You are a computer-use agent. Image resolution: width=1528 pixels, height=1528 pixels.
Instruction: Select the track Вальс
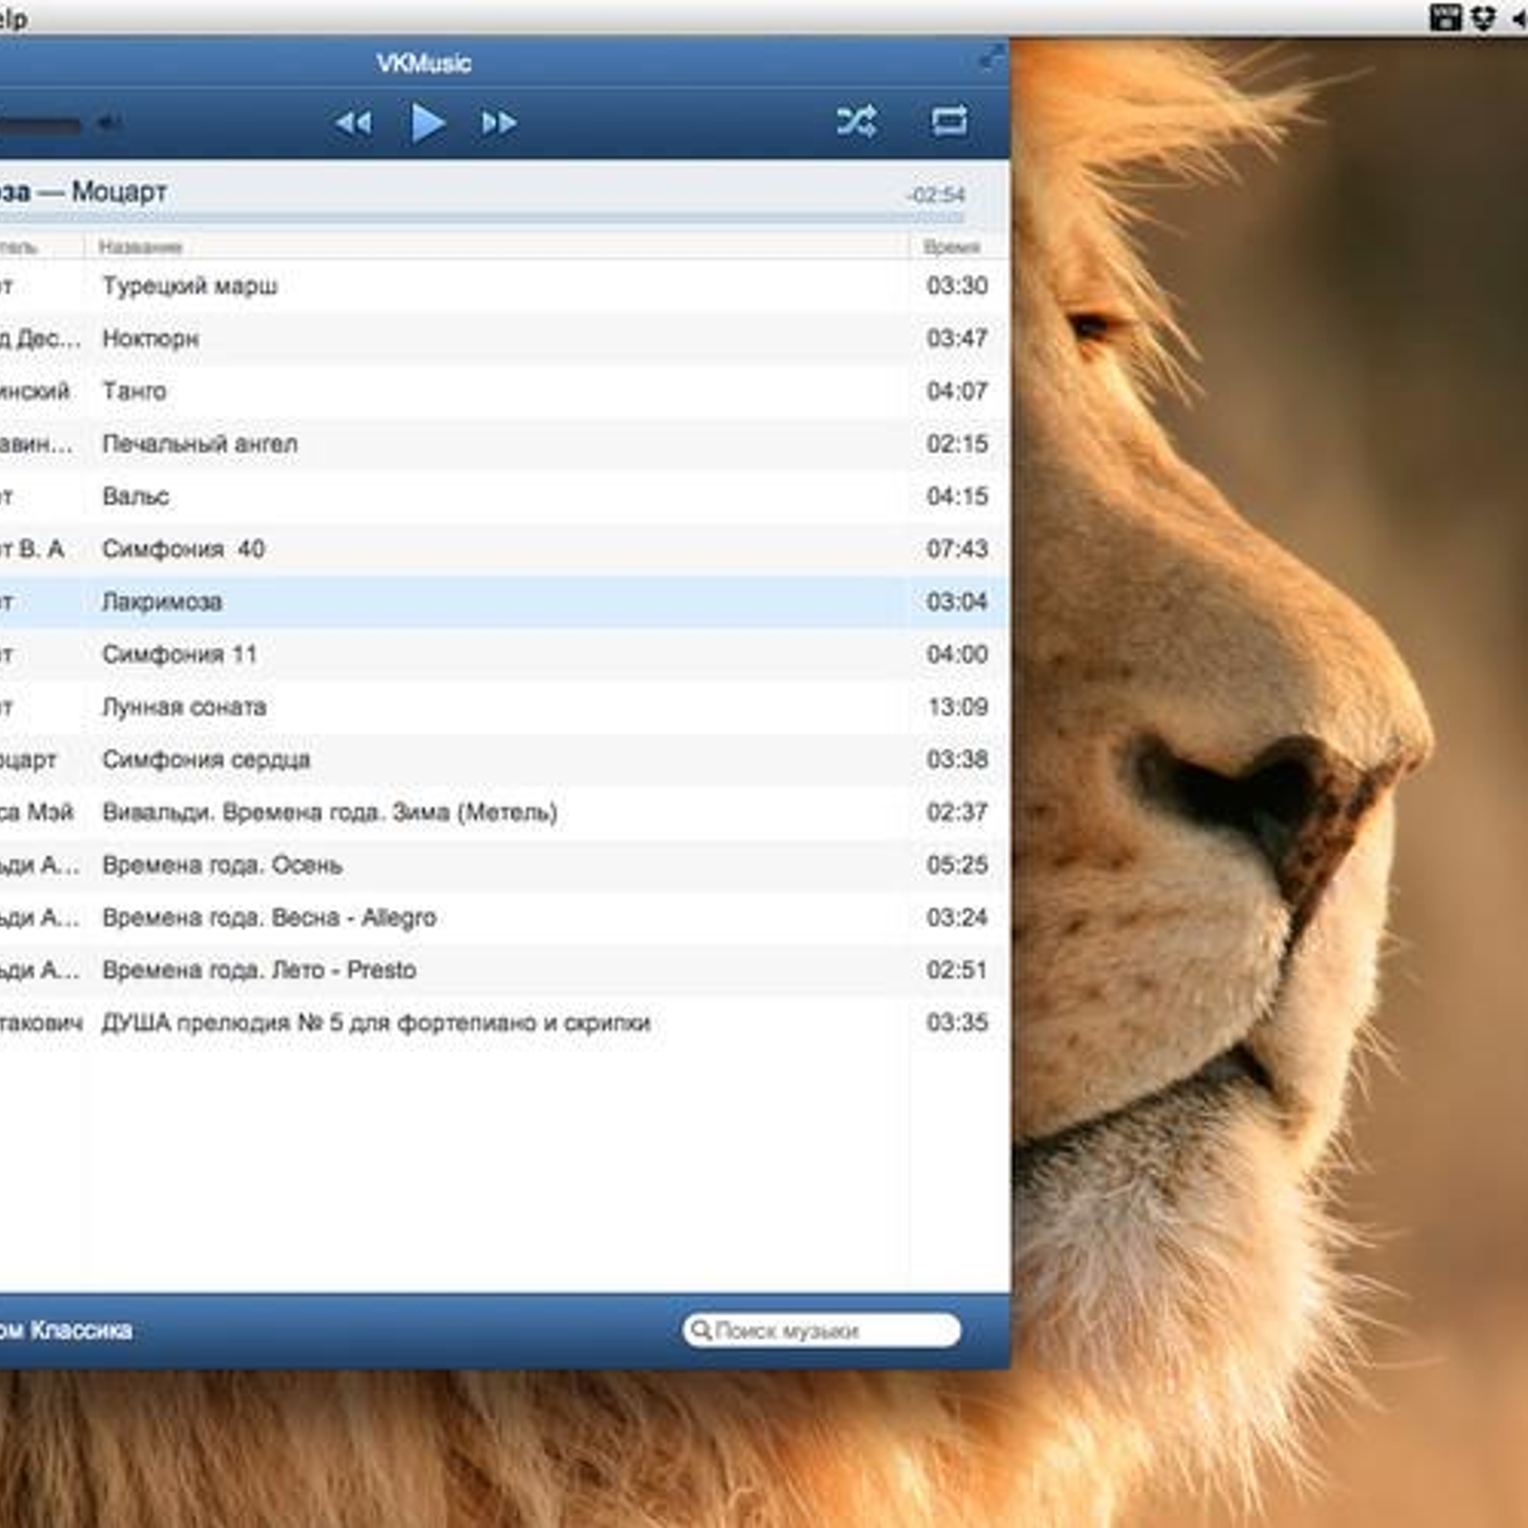(503, 496)
